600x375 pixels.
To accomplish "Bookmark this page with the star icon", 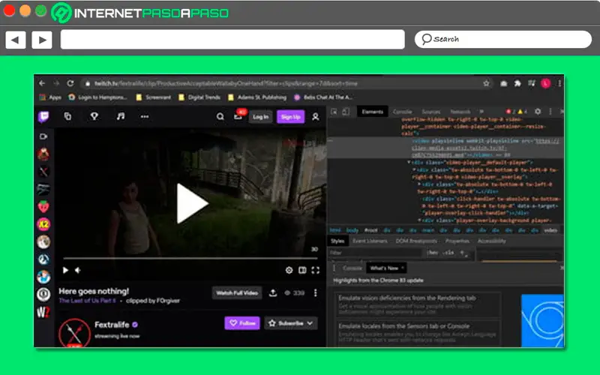I will pos(486,83).
